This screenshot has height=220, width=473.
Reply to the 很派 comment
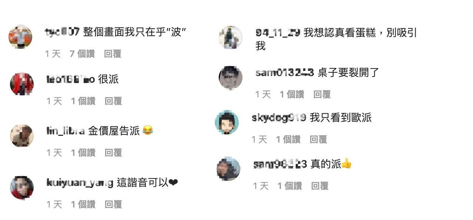tap(113, 101)
